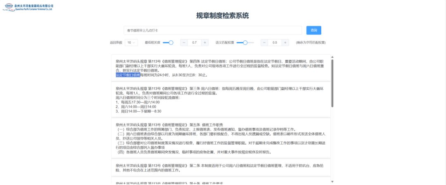
Task: Click the result for 第四条 法定节假日值班
Action: tap(221, 68)
